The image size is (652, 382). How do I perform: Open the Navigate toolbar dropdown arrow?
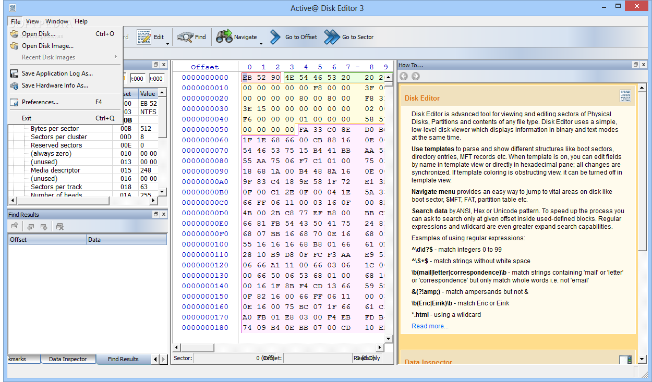261,44
